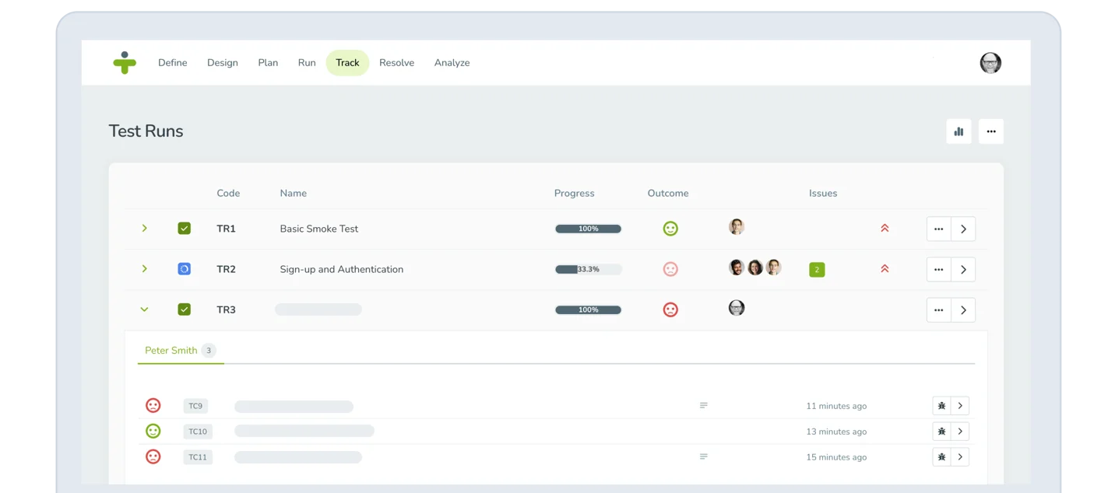Screen dimensions: 1115x493
Task: Collapse the TR3 row
Action: click(145, 309)
